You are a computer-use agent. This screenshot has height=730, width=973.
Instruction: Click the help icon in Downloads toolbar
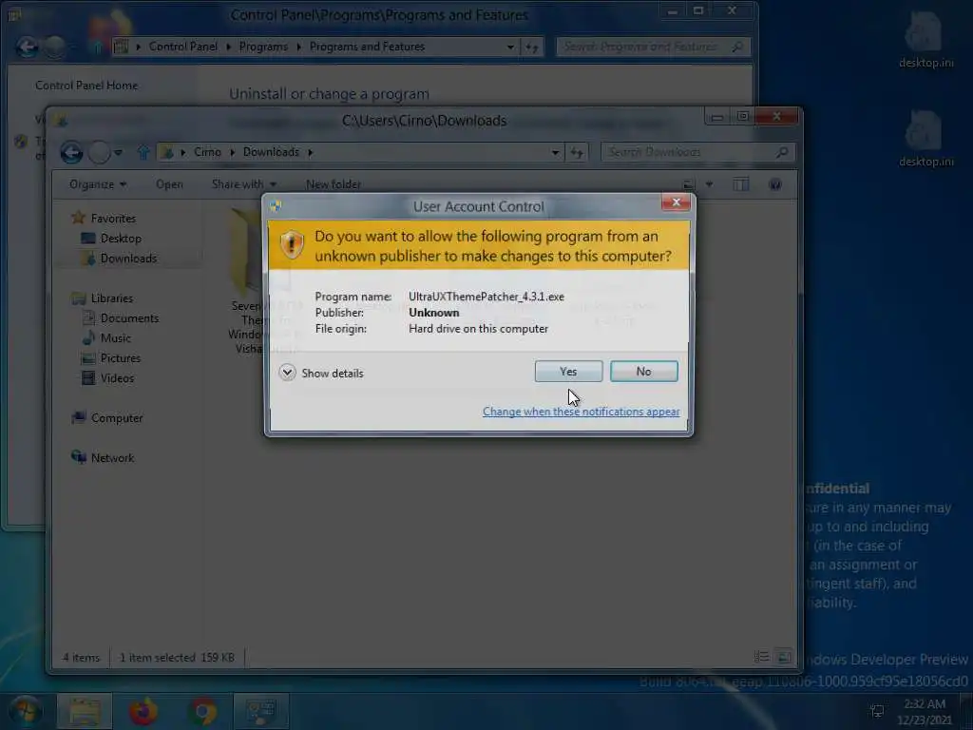(775, 184)
